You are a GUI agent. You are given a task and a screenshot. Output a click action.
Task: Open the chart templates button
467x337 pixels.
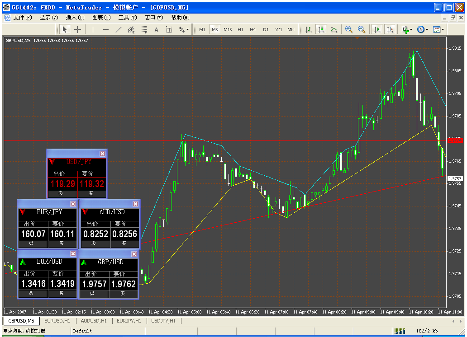(436, 29)
